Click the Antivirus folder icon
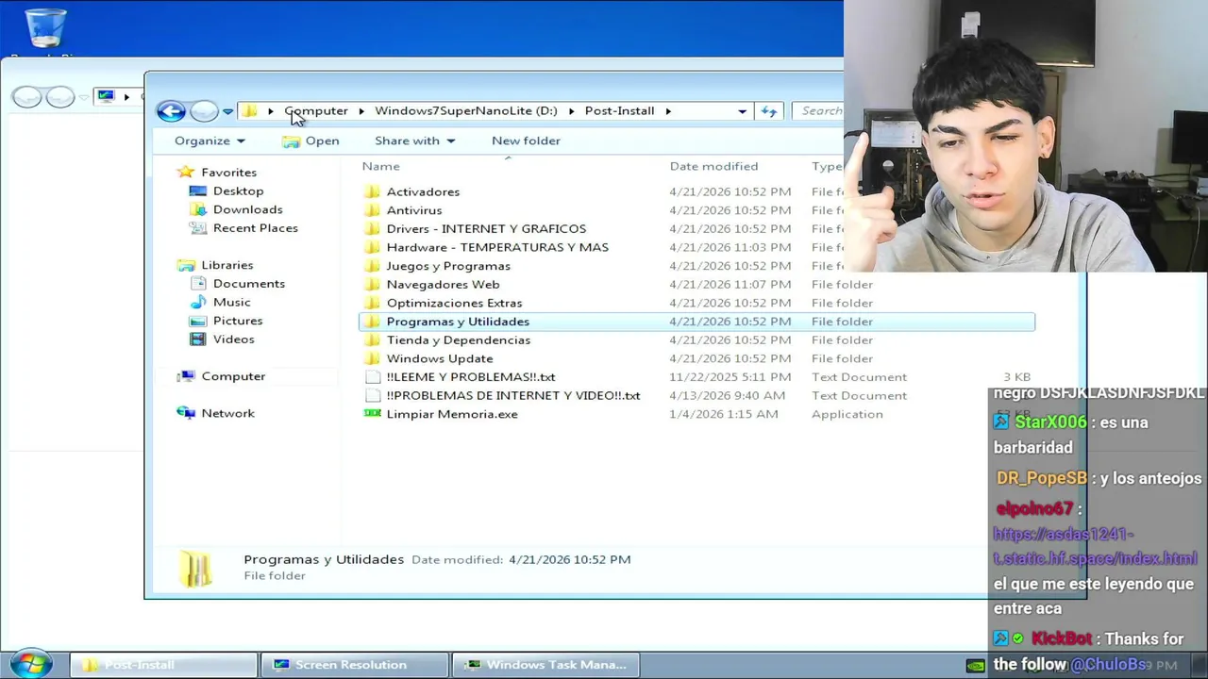1208x679 pixels. pos(372,210)
